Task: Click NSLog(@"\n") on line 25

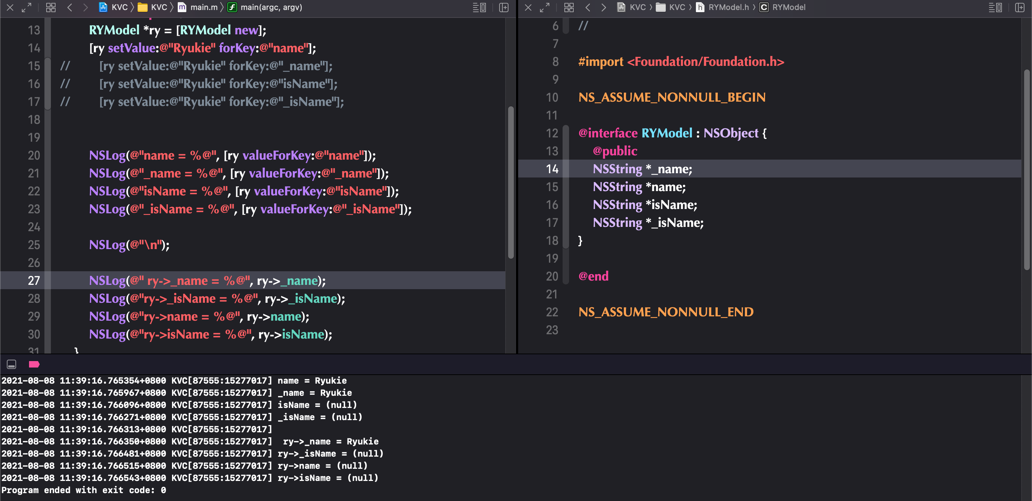Action: [x=129, y=245]
